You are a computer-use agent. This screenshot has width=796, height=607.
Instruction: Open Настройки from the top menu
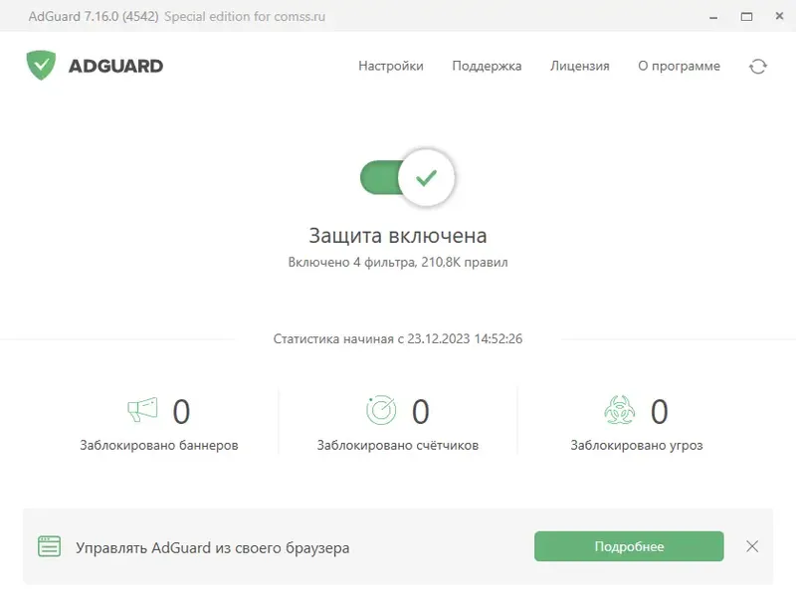(x=390, y=66)
